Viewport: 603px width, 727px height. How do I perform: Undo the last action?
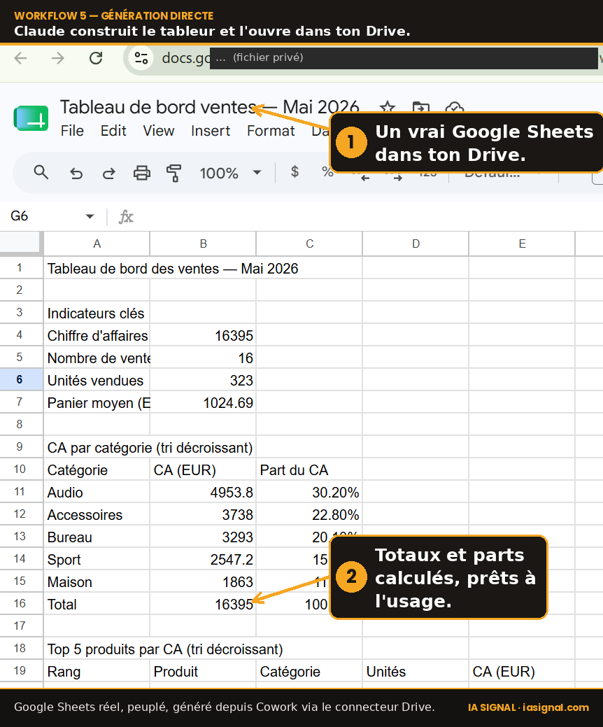(76, 173)
